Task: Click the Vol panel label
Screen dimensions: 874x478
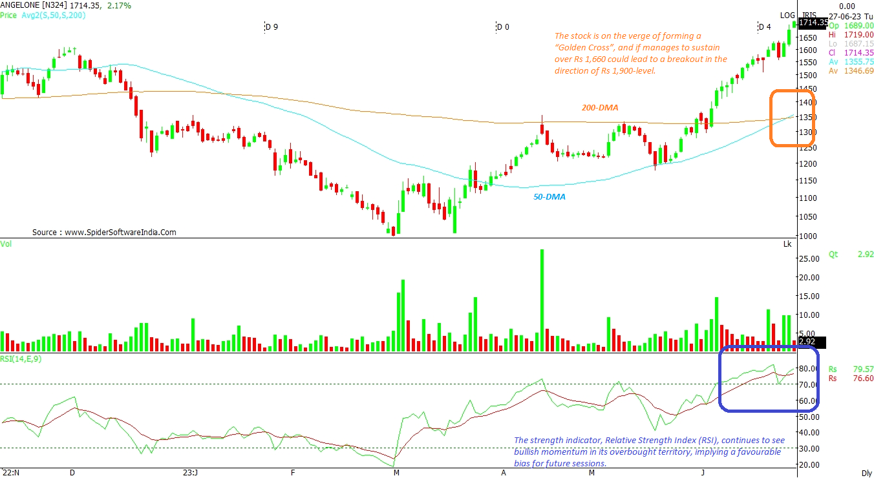Action: pos(6,244)
